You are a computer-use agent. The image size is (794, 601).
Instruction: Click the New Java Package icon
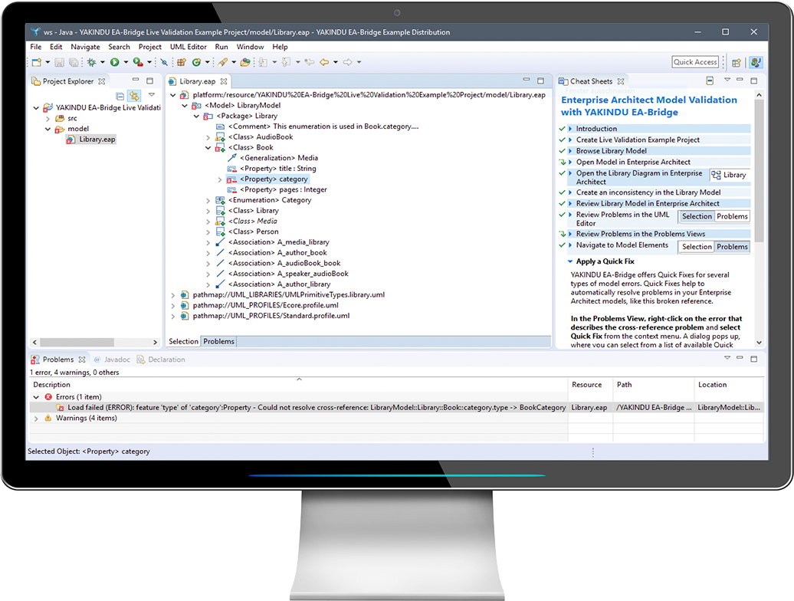182,62
